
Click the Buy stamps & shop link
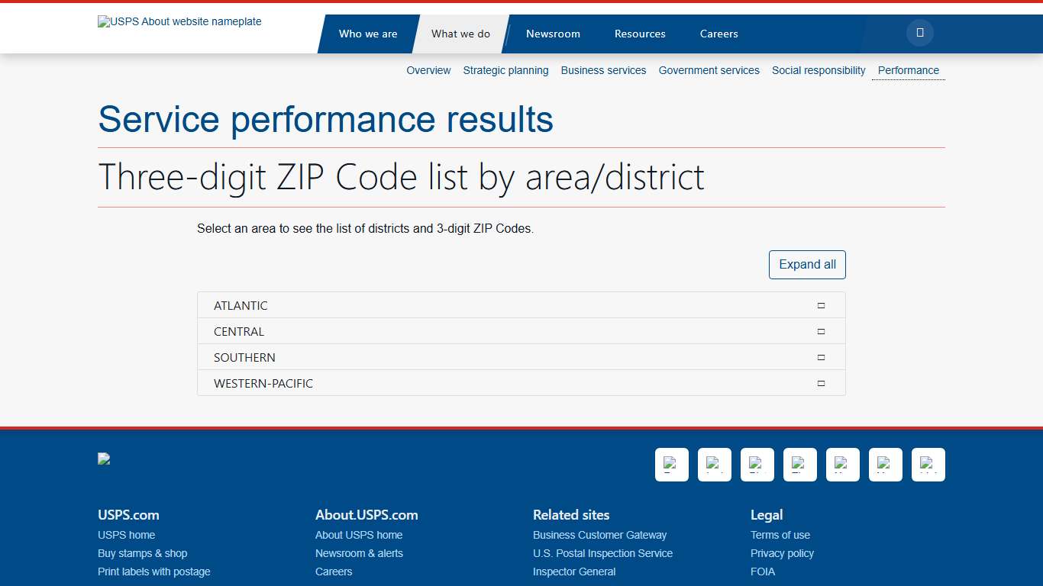click(142, 553)
